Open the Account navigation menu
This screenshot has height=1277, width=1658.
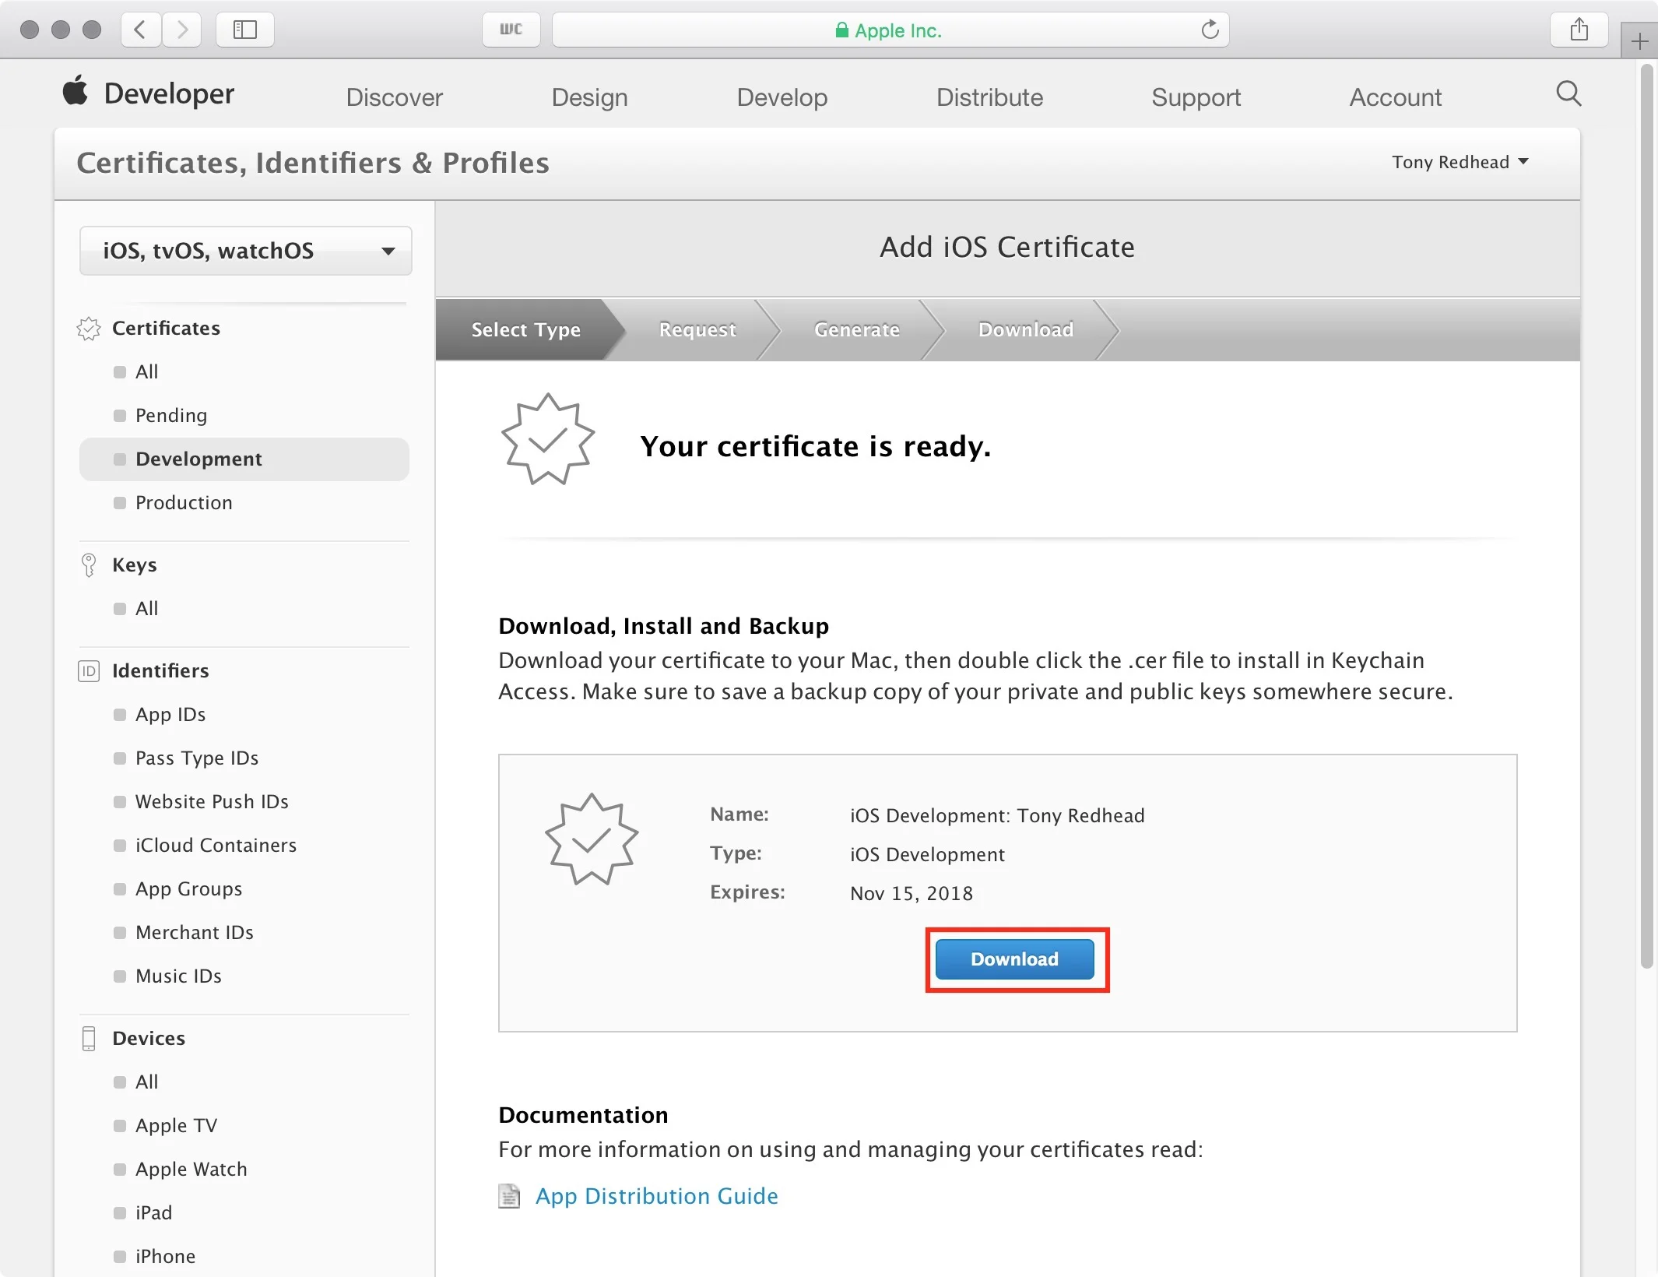(x=1395, y=97)
